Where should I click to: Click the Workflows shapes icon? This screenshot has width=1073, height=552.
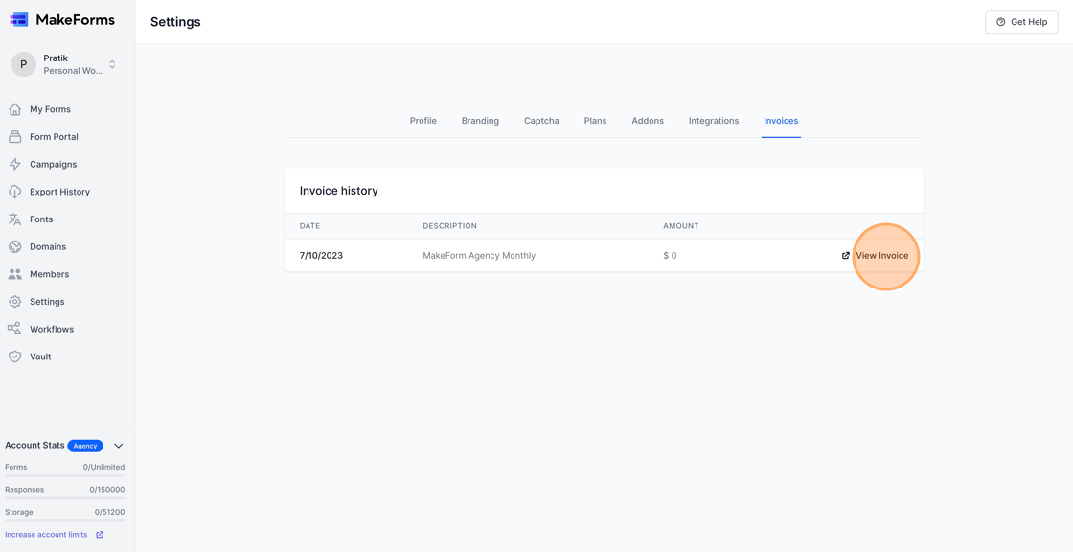(x=14, y=329)
